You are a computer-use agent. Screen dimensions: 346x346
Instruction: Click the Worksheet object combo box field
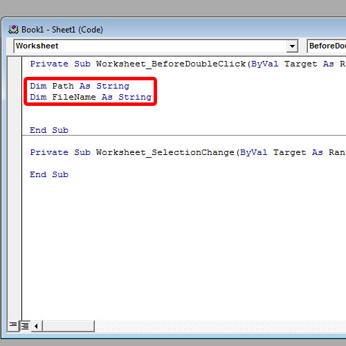156,46
